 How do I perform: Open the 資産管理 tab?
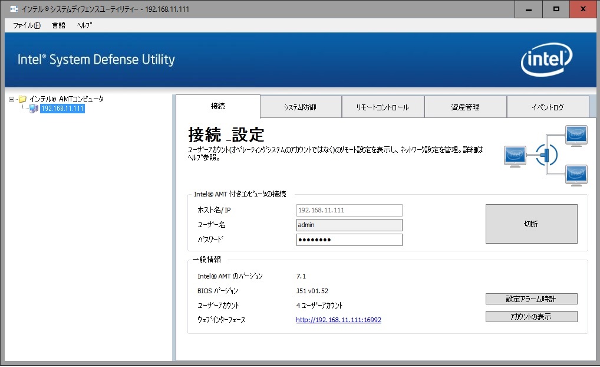[x=465, y=107]
